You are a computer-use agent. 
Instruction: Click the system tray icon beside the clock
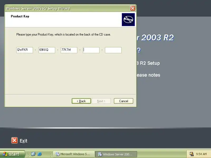[191, 154]
